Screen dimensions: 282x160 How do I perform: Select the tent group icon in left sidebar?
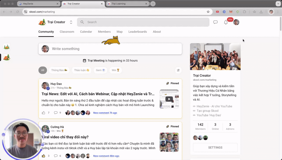coord(7,57)
